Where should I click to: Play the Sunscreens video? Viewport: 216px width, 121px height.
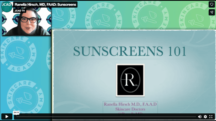click(x=7, y=117)
